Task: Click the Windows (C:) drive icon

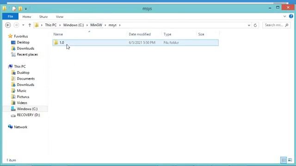Action: (13, 109)
